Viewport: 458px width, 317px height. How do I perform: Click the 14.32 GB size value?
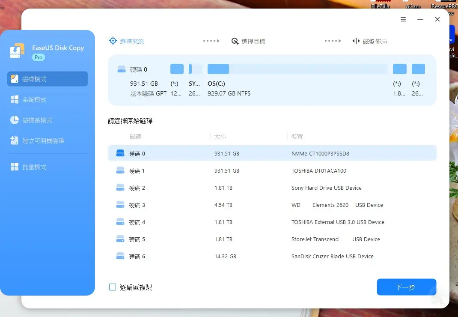pos(225,257)
